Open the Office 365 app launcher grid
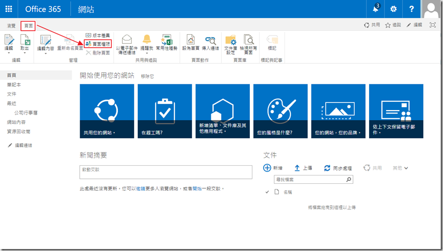This screenshot has height=251, width=443. coord(9,9)
